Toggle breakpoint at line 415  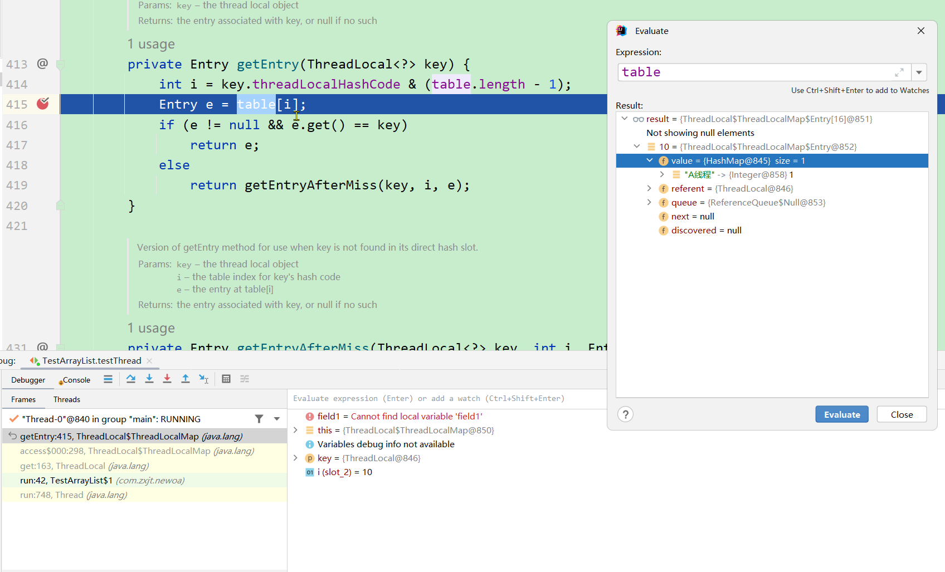(x=43, y=104)
